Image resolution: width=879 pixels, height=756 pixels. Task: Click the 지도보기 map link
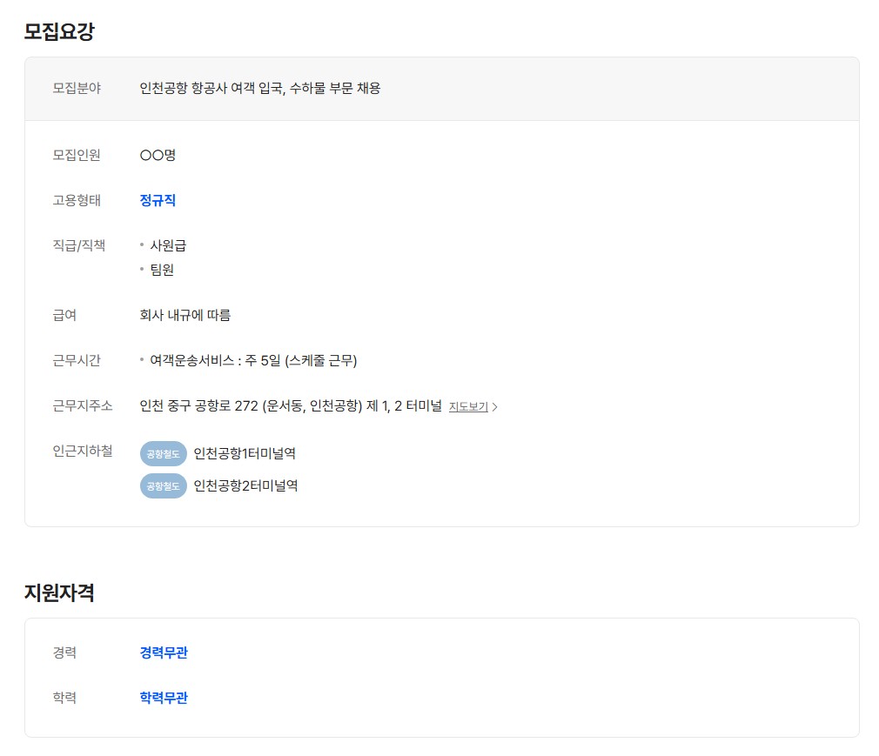tap(468, 406)
